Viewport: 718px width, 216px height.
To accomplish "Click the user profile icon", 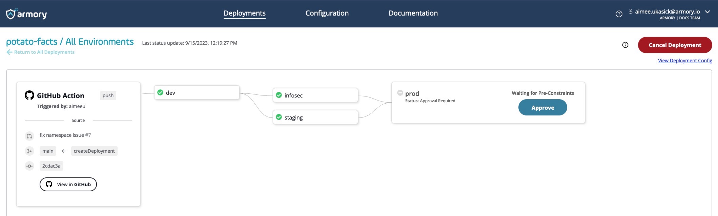I will (x=630, y=11).
